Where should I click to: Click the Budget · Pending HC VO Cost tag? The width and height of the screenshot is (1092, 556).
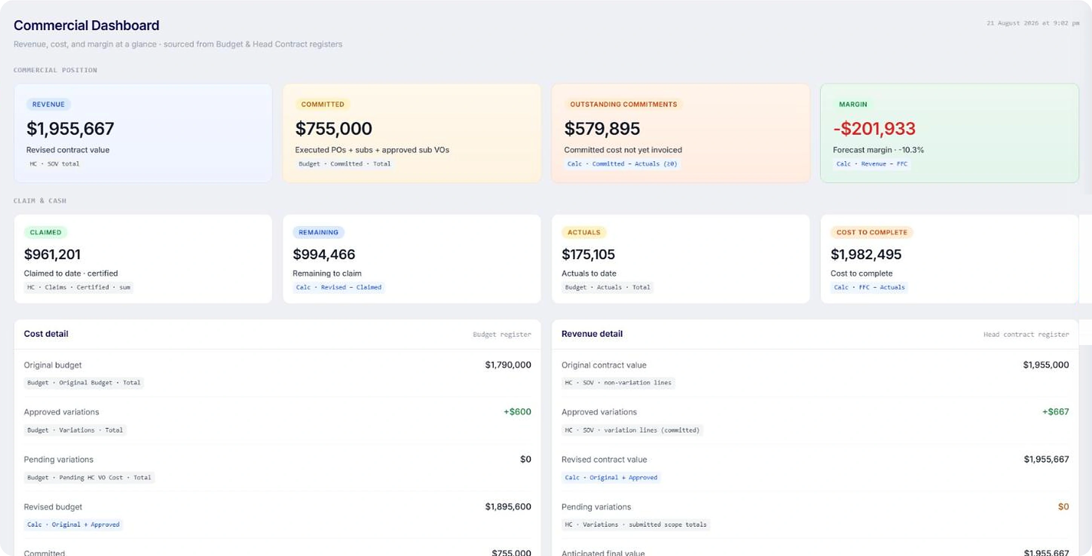click(x=89, y=478)
